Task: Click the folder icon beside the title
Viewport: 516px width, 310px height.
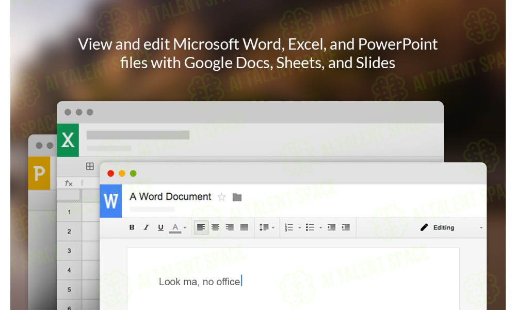Action: click(237, 197)
